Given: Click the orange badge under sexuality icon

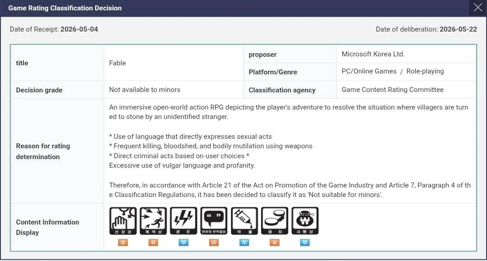Looking at the screenshot, I should (x=123, y=243).
